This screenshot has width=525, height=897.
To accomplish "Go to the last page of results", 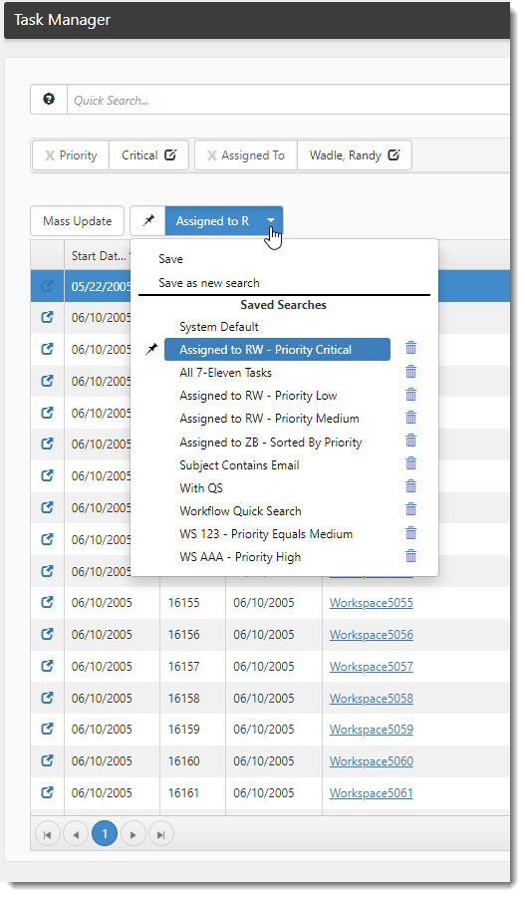I will [x=161, y=834].
